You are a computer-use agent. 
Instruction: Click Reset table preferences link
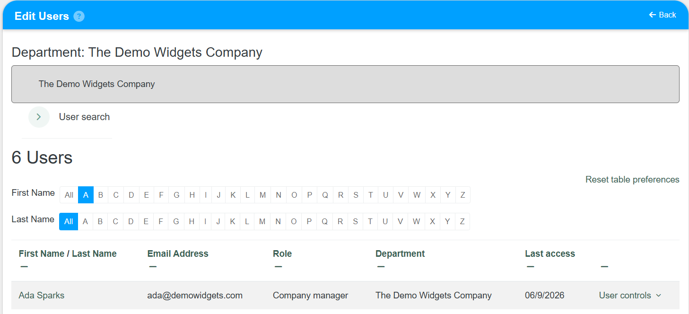(632, 180)
